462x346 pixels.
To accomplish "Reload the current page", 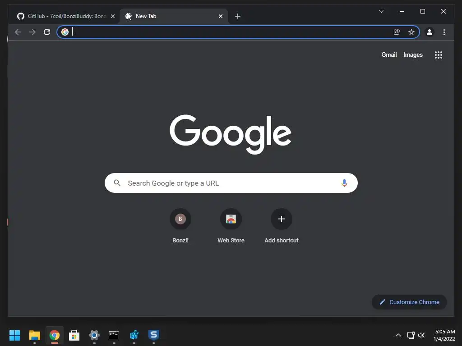I will (x=47, y=32).
